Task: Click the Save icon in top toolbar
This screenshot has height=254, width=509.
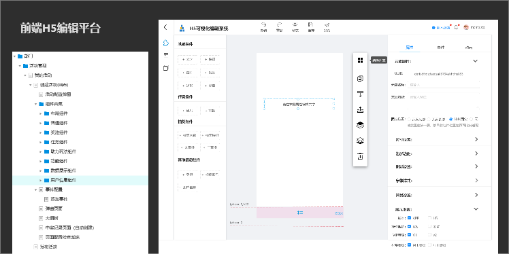Action: (x=311, y=24)
